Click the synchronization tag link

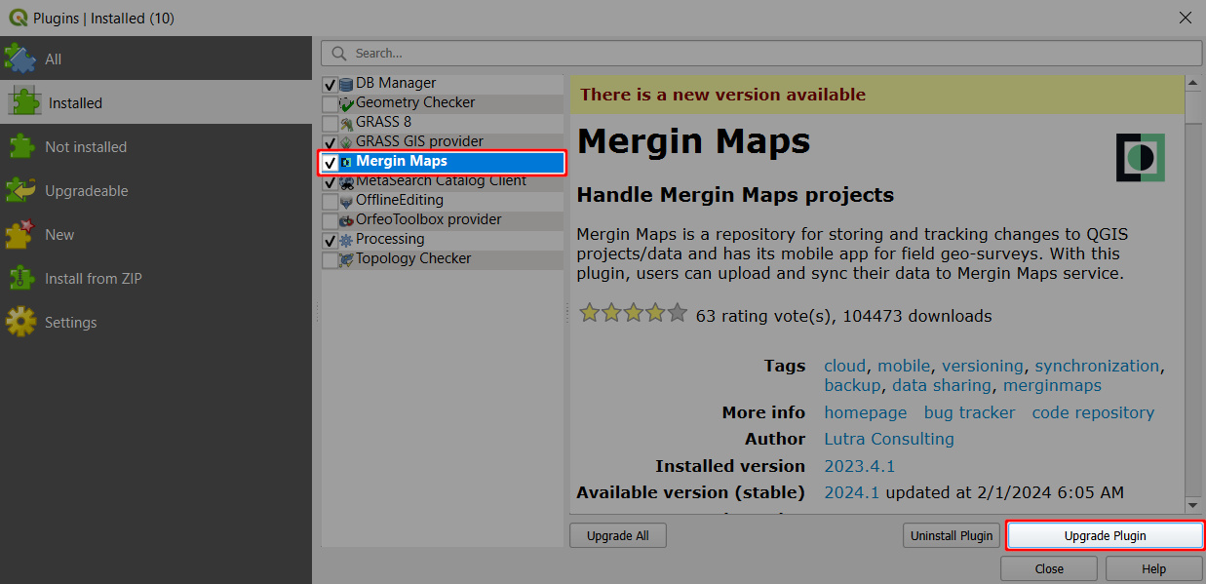point(1097,366)
